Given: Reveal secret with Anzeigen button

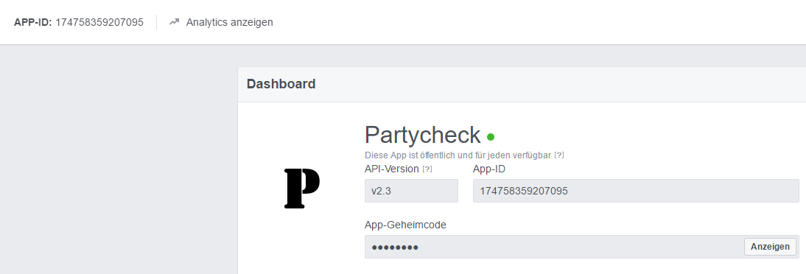Looking at the screenshot, I should (770, 247).
